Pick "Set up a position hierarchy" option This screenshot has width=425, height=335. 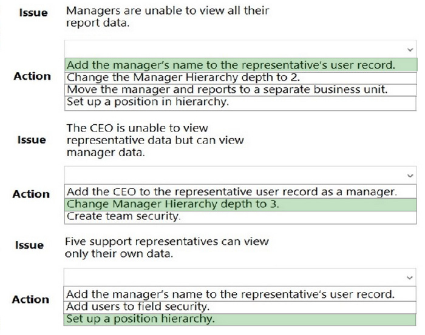240,319
